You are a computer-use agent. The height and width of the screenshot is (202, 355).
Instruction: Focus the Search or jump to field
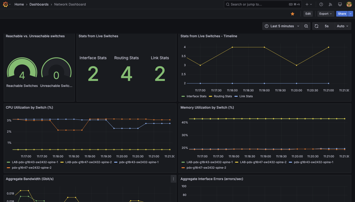click(262, 4)
